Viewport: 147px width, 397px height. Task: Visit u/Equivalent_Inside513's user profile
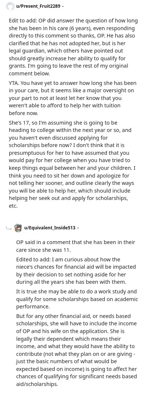[x=50, y=228]
